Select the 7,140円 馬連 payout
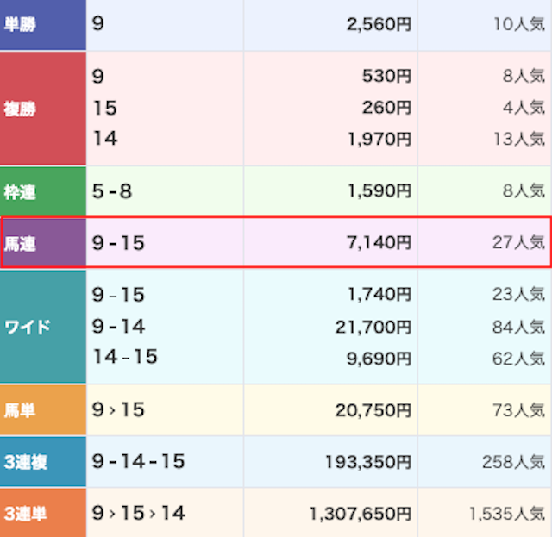Image resolution: width=552 pixels, height=537 pixels. (x=379, y=242)
